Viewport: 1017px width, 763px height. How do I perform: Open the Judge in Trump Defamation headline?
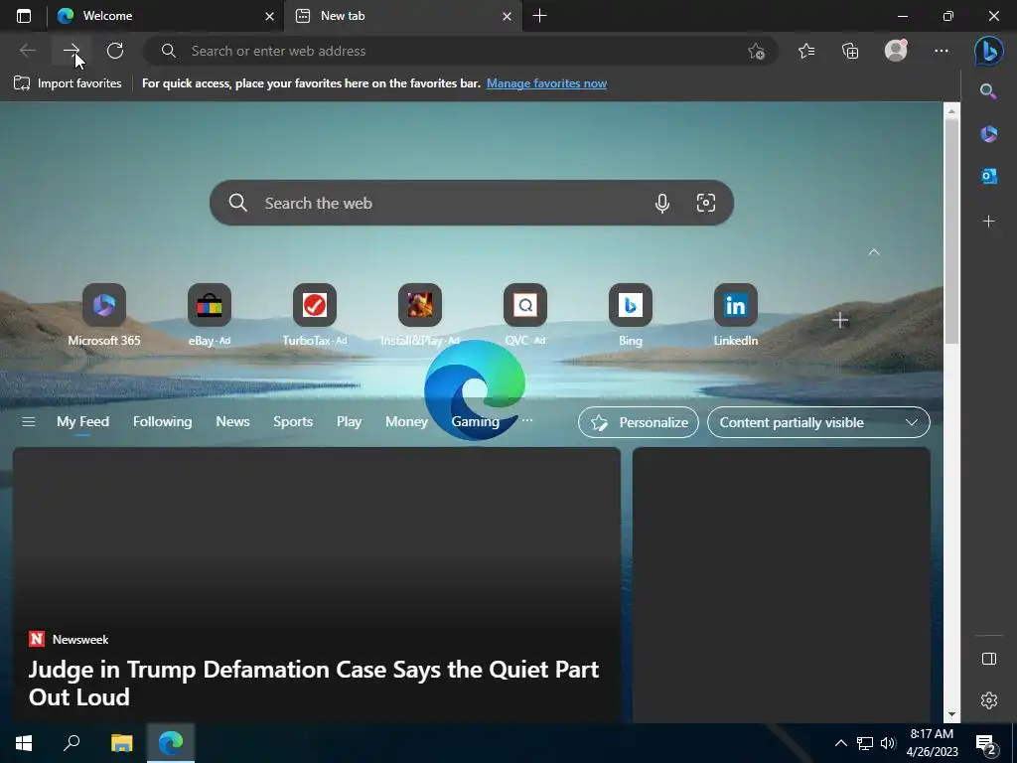tap(313, 684)
